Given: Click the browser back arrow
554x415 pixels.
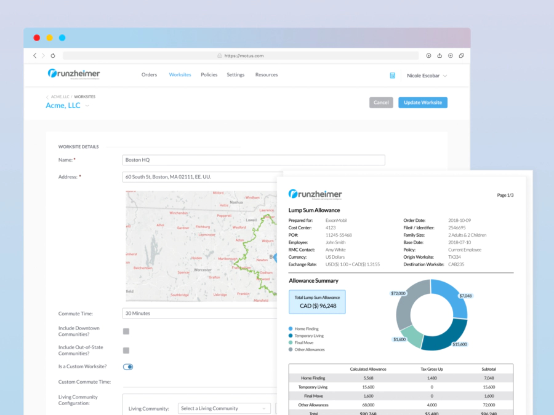Looking at the screenshot, I should click(34, 55).
